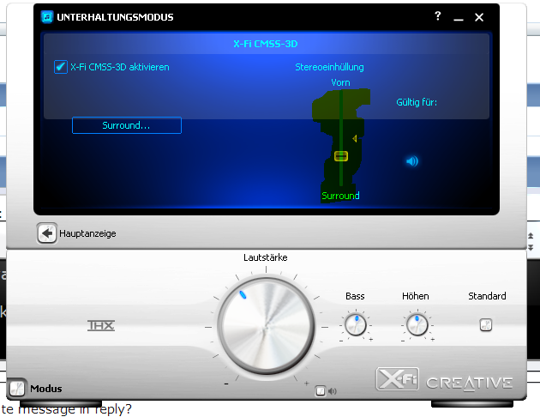Screen dimensions: 540x417
Task: Click the X-Fi CMSS-3D panel heading
Action: pos(266,44)
